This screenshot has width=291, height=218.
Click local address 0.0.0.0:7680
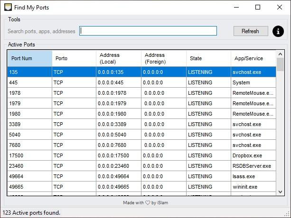[119, 145]
